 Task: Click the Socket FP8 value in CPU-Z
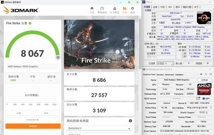click(x=175, y=20)
